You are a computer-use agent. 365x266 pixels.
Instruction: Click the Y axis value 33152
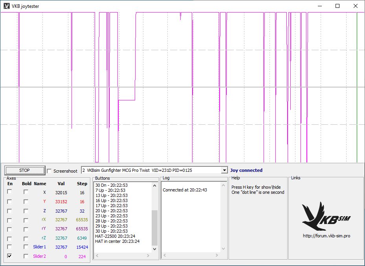click(61, 202)
